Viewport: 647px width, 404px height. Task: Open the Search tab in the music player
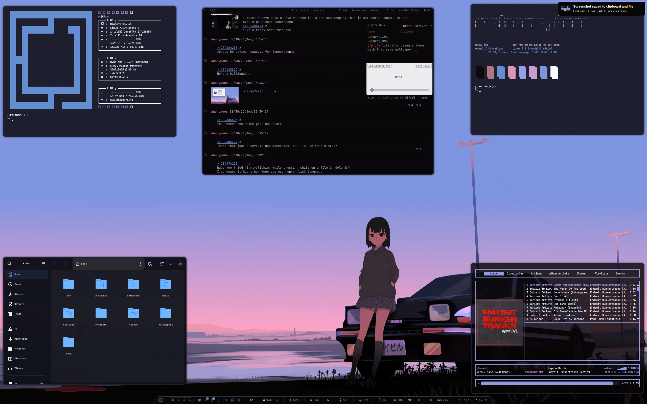pos(620,274)
